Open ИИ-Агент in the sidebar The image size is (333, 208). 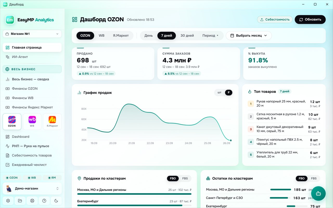[32, 57]
